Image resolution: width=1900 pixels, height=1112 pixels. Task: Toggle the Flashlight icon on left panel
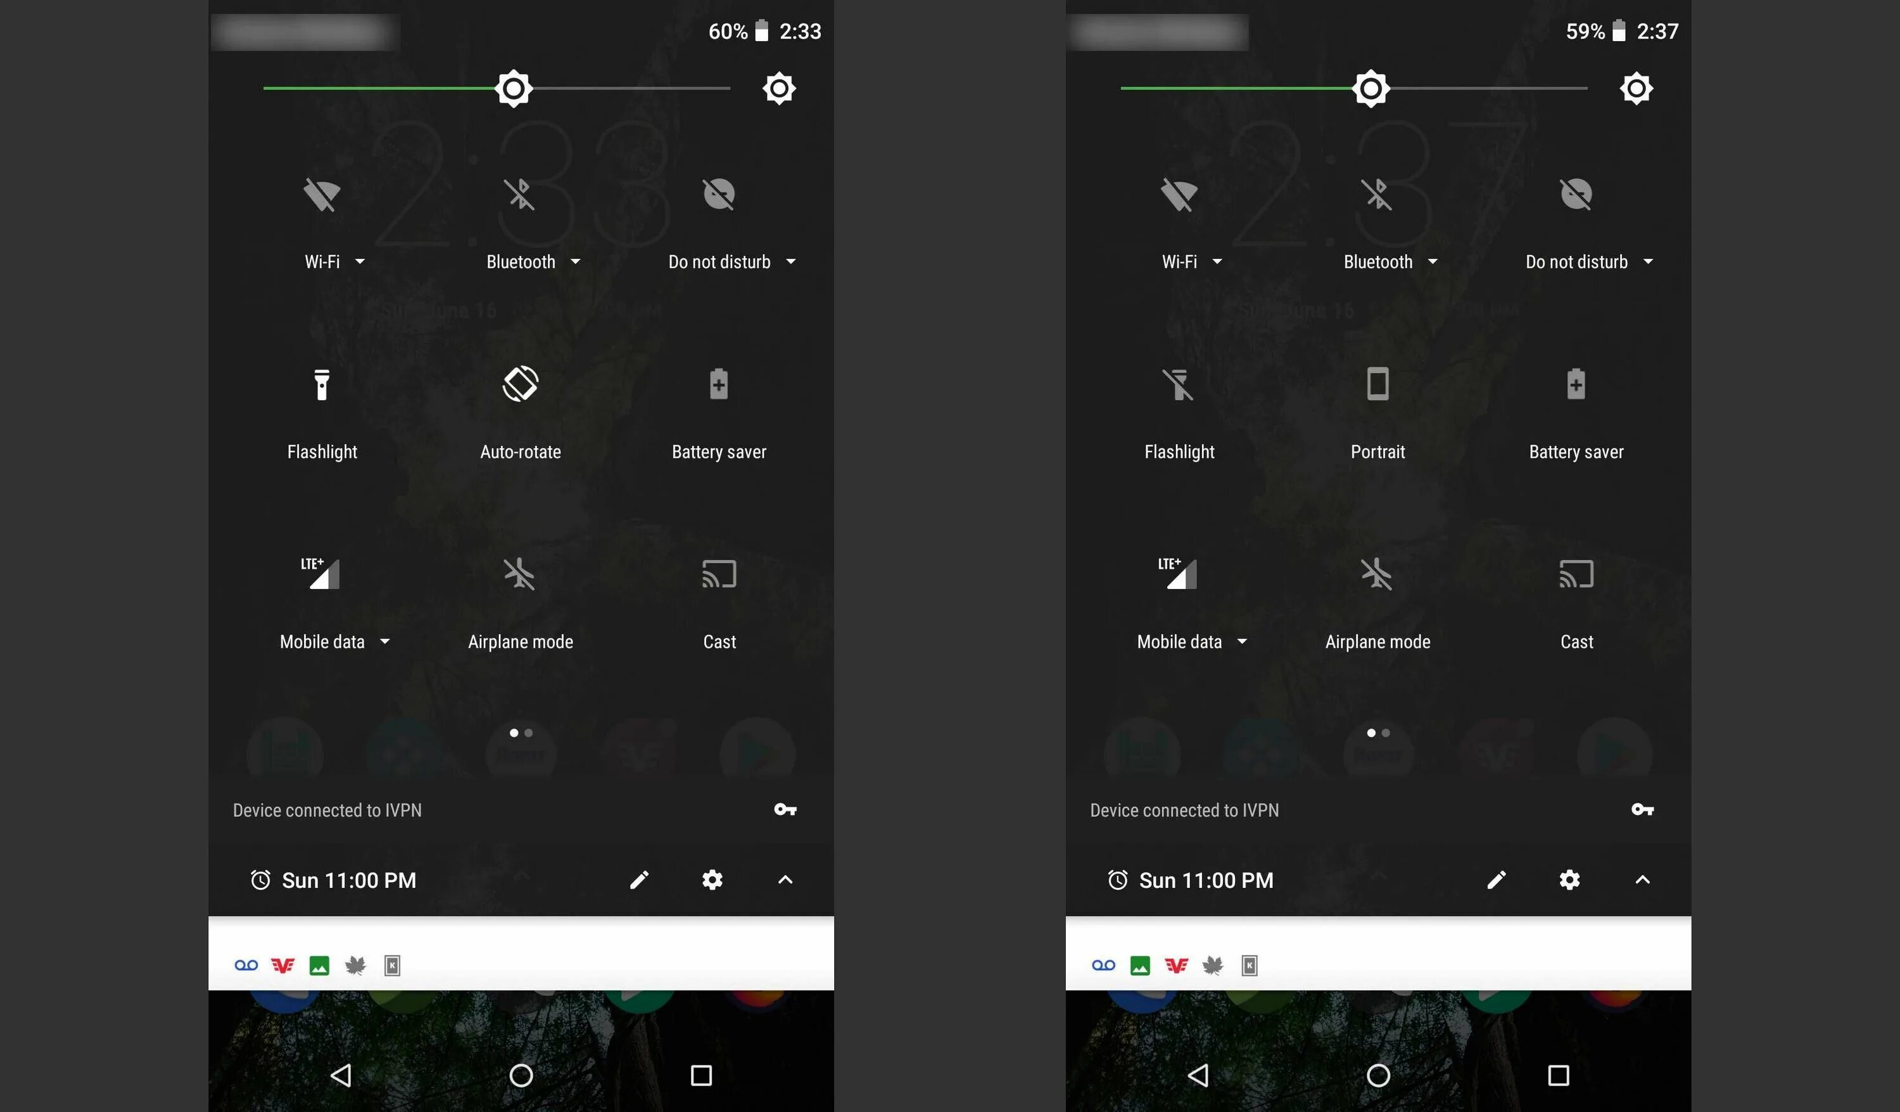click(x=322, y=382)
